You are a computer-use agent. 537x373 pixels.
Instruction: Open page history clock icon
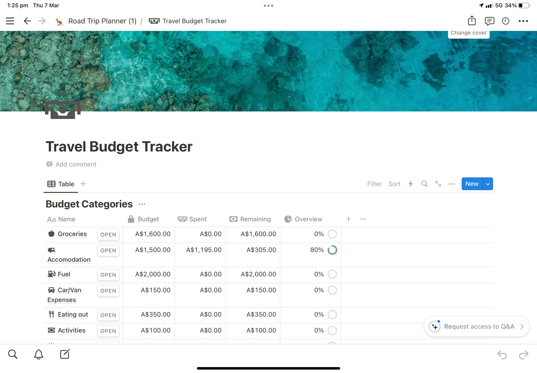[505, 21]
